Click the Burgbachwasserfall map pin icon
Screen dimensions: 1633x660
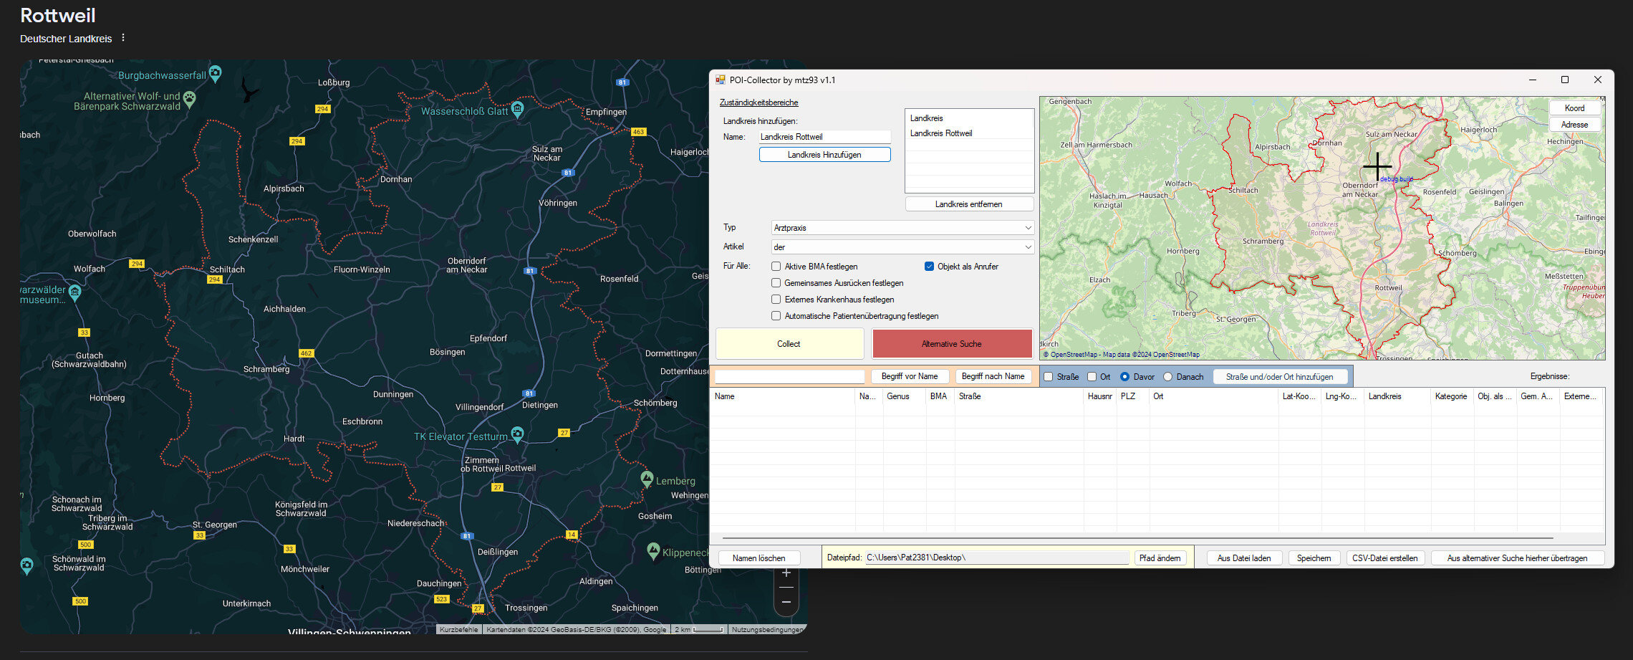(x=215, y=73)
